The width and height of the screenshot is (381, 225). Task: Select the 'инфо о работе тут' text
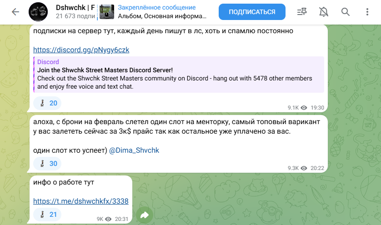click(64, 182)
